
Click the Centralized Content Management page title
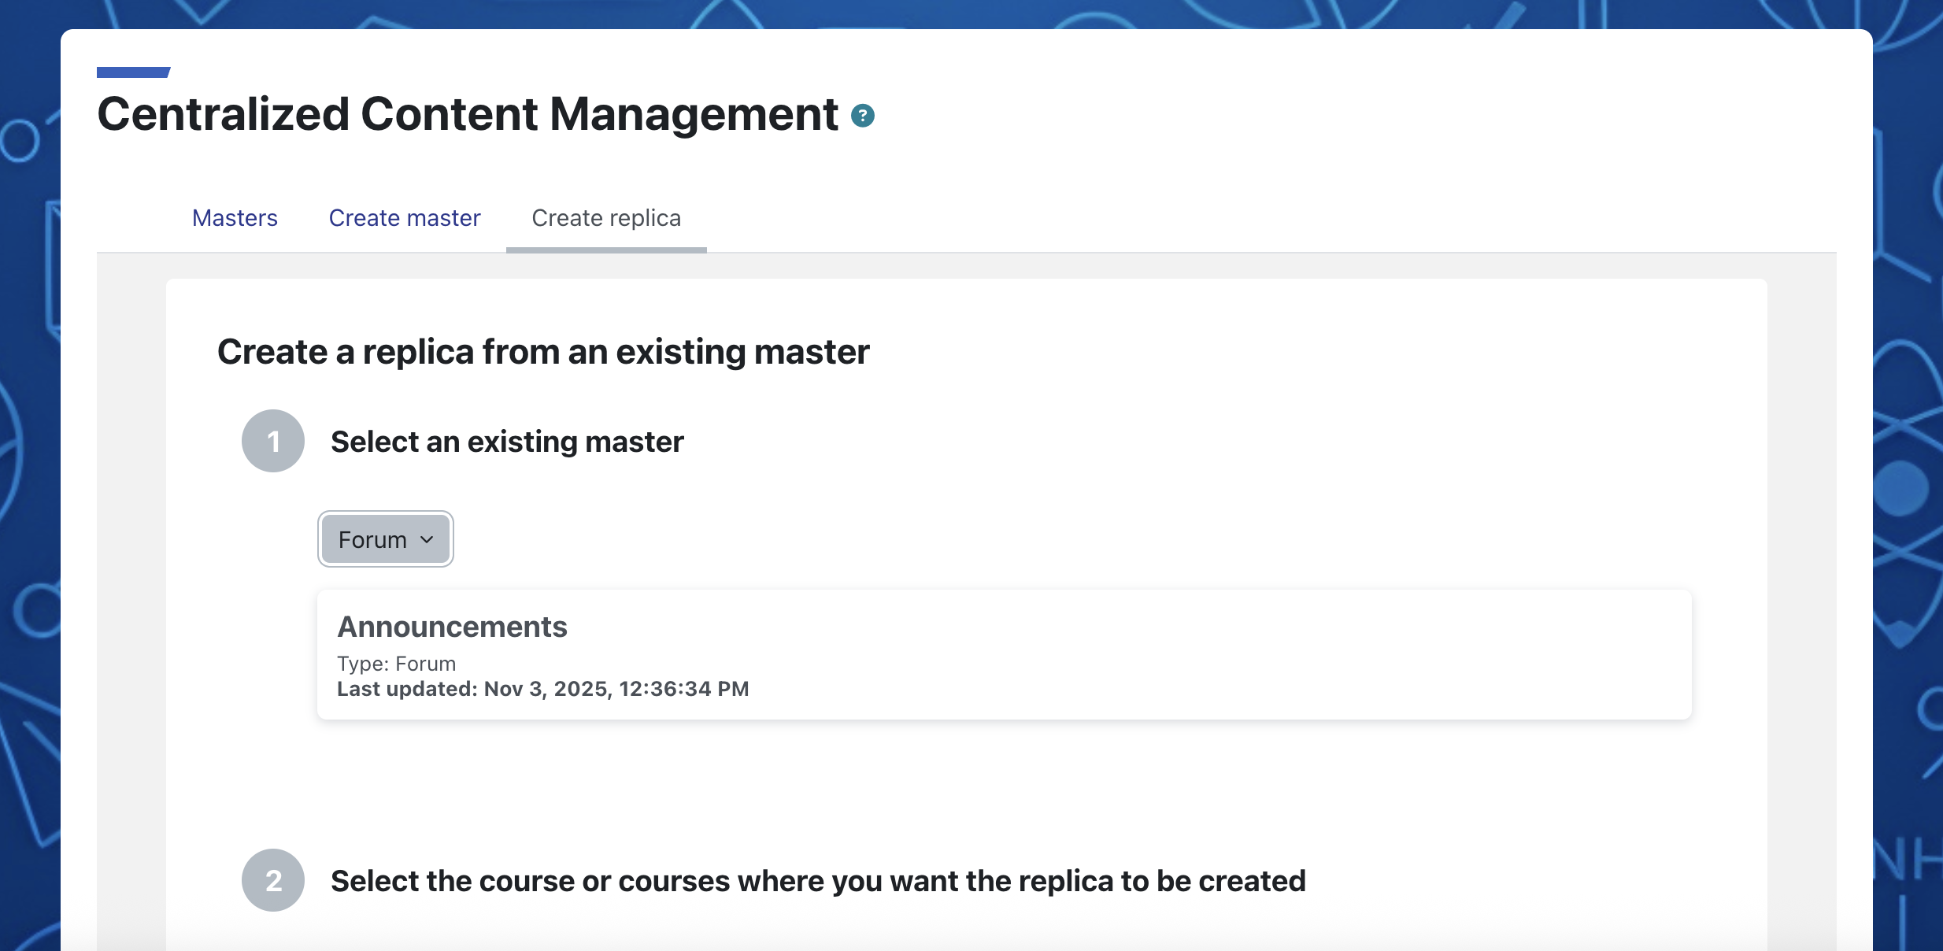pos(468,114)
